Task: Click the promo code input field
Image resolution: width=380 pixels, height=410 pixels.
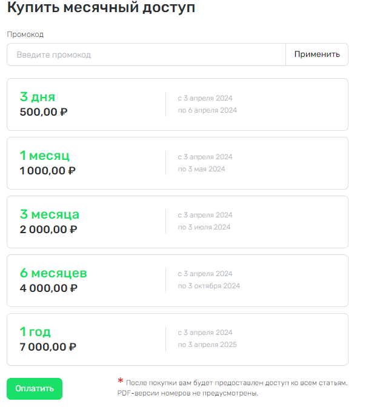Action: [145, 55]
